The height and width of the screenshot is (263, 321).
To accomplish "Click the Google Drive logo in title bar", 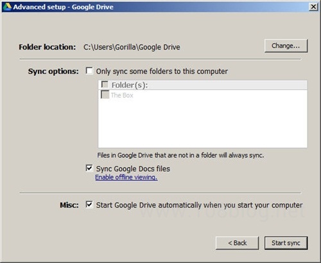I will pyautogui.click(x=7, y=6).
